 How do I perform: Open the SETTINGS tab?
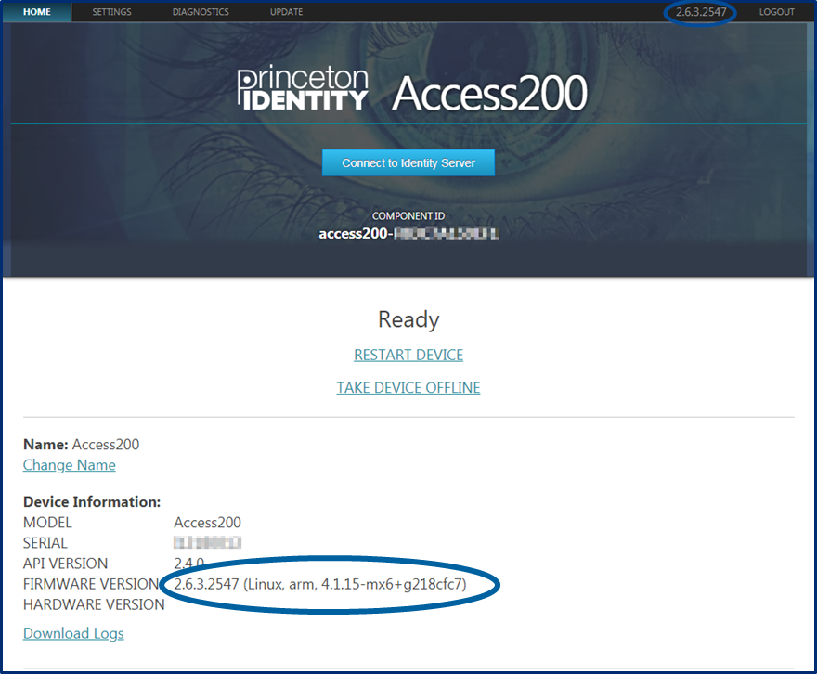click(112, 12)
